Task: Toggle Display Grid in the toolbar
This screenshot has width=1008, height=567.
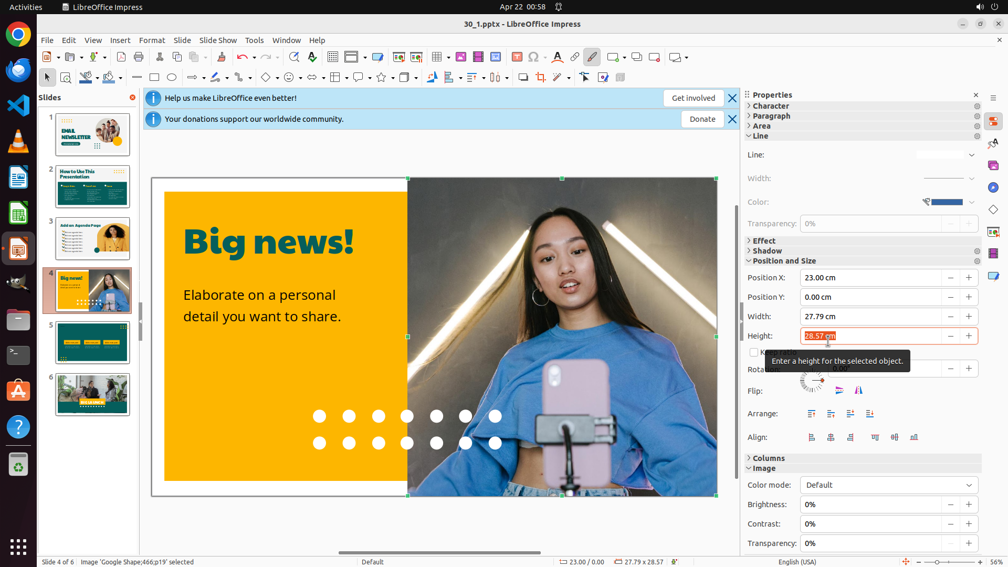Action: click(x=332, y=57)
